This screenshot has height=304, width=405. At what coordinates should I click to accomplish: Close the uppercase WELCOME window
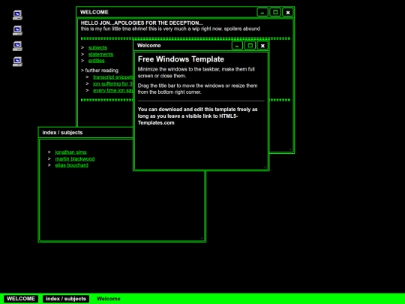(x=288, y=12)
